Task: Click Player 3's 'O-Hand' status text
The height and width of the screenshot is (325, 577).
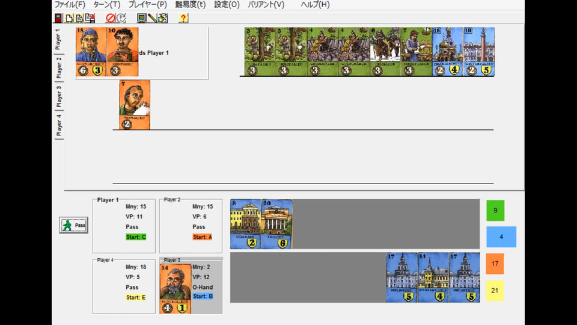Action: tap(203, 287)
